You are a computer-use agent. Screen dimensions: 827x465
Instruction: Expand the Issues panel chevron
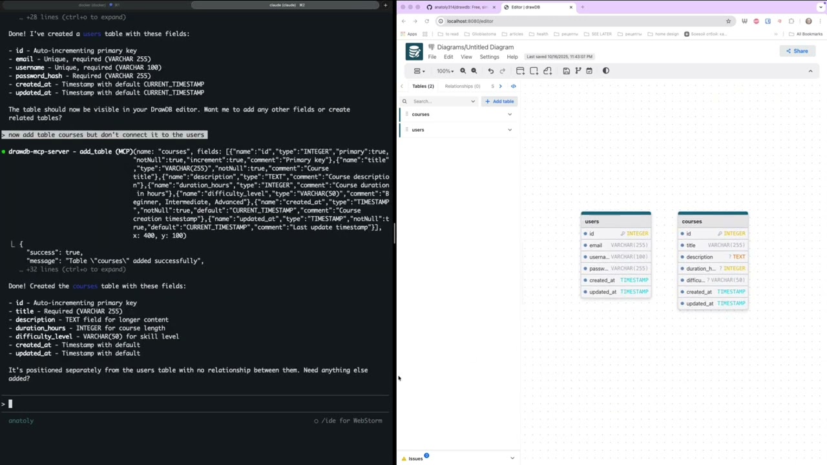coord(512,459)
